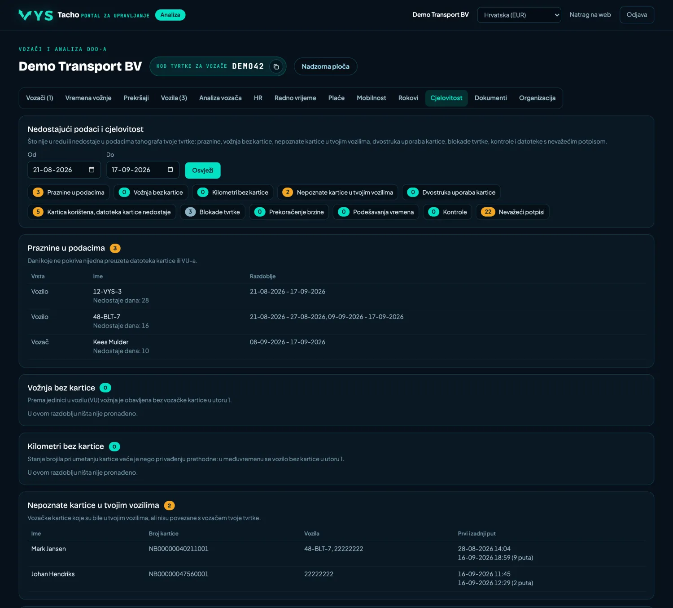Select the Kontrole chip
The height and width of the screenshot is (608, 673).
[x=448, y=212]
